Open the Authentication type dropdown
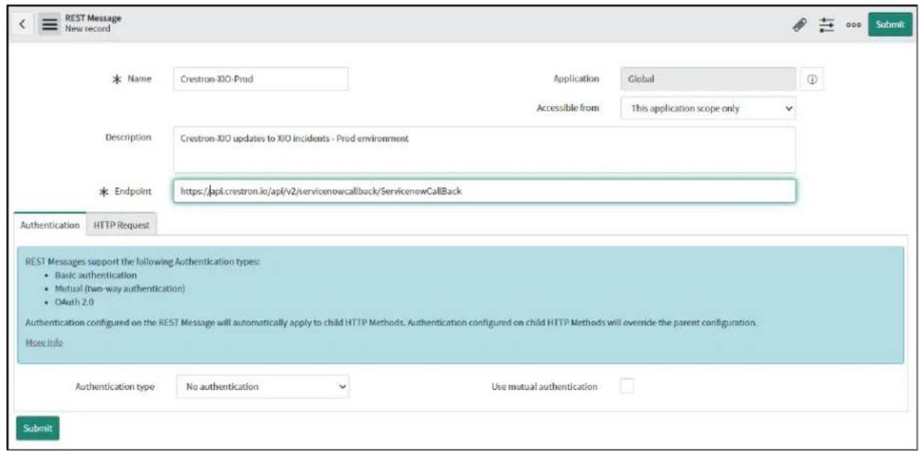Screen dimensions: 919x451 pyautogui.click(x=263, y=386)
